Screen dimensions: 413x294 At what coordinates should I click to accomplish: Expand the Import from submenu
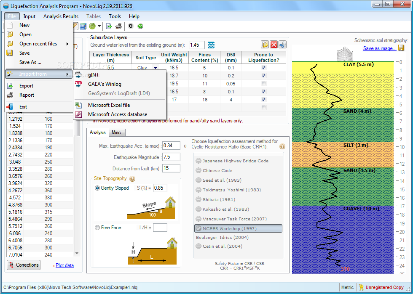38,74
